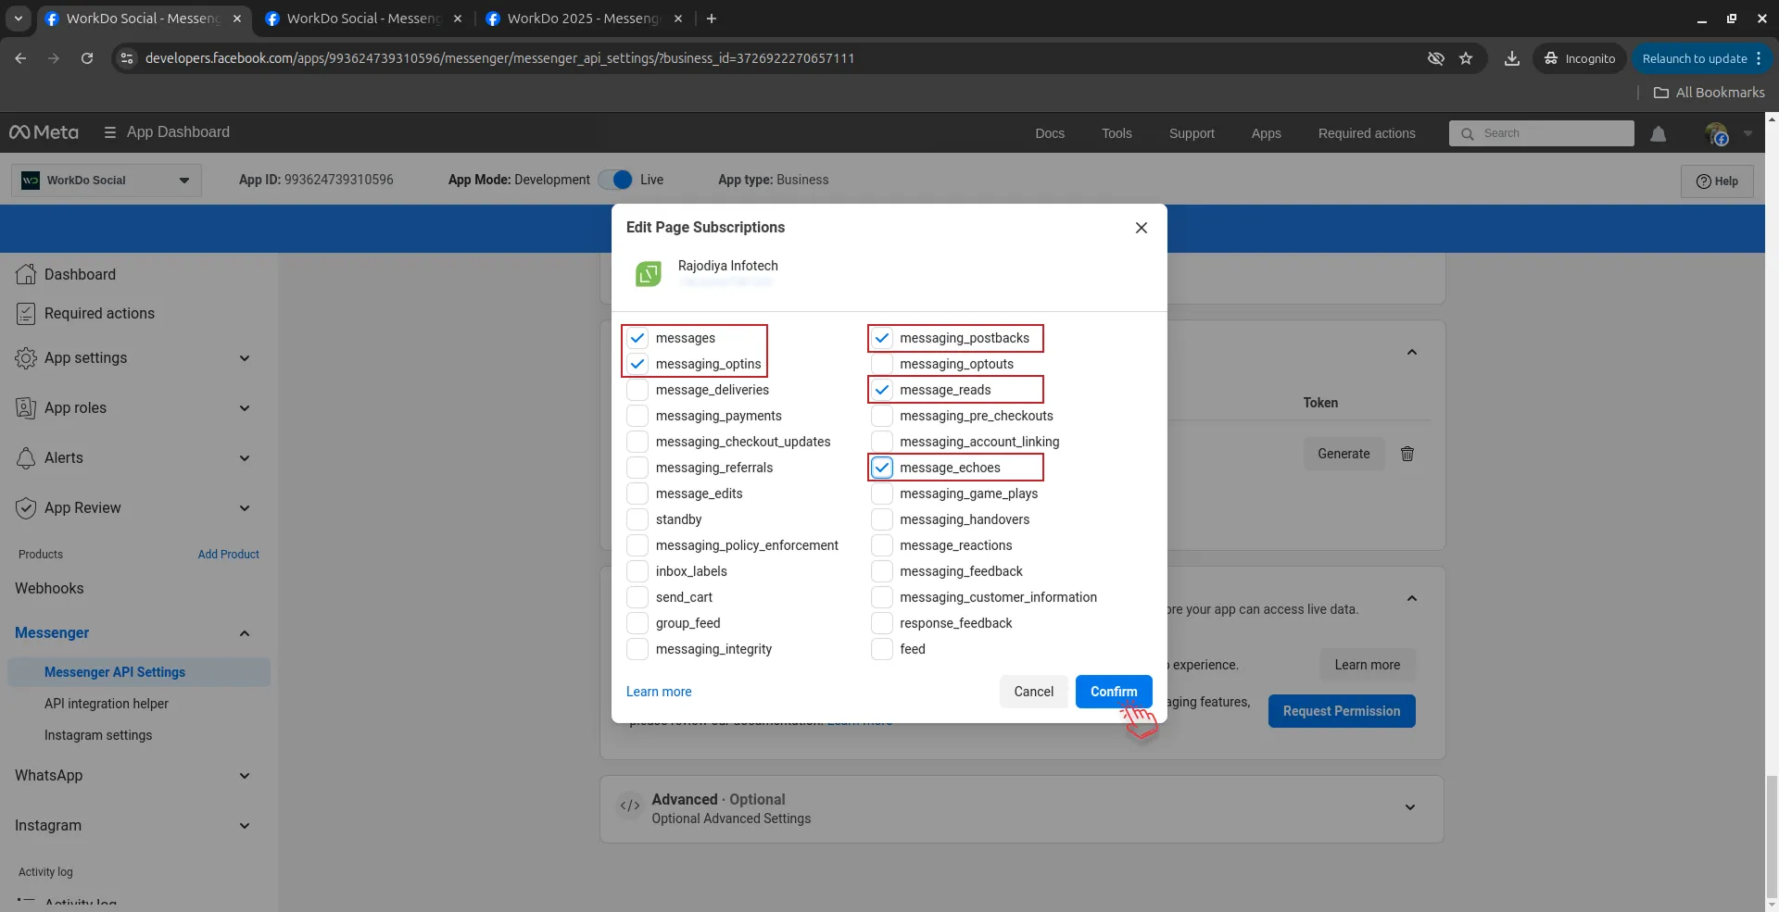The height and width of the screenshot is (912, 1779).
Task: Click the trash icon next to Generate
Action: [1407, 454]
